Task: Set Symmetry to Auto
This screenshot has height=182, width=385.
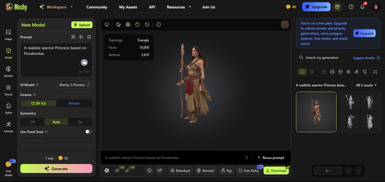Action: click(x=56, y=122)
